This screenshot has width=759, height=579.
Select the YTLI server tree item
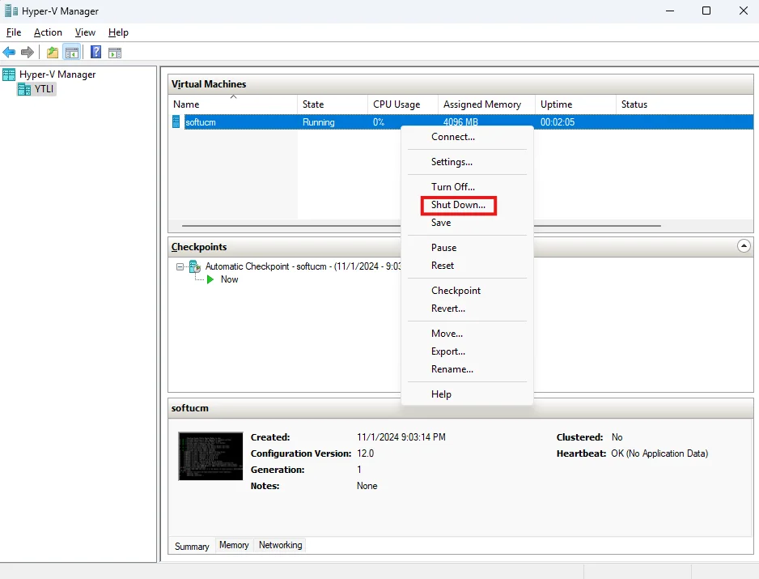44,89
